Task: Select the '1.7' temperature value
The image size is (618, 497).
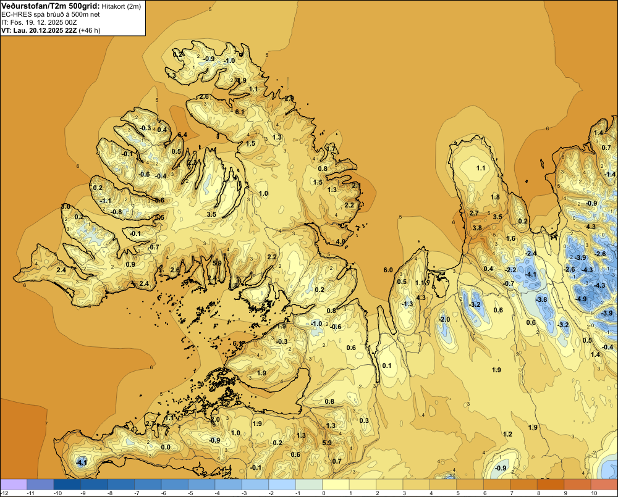Action: (331, 149)
